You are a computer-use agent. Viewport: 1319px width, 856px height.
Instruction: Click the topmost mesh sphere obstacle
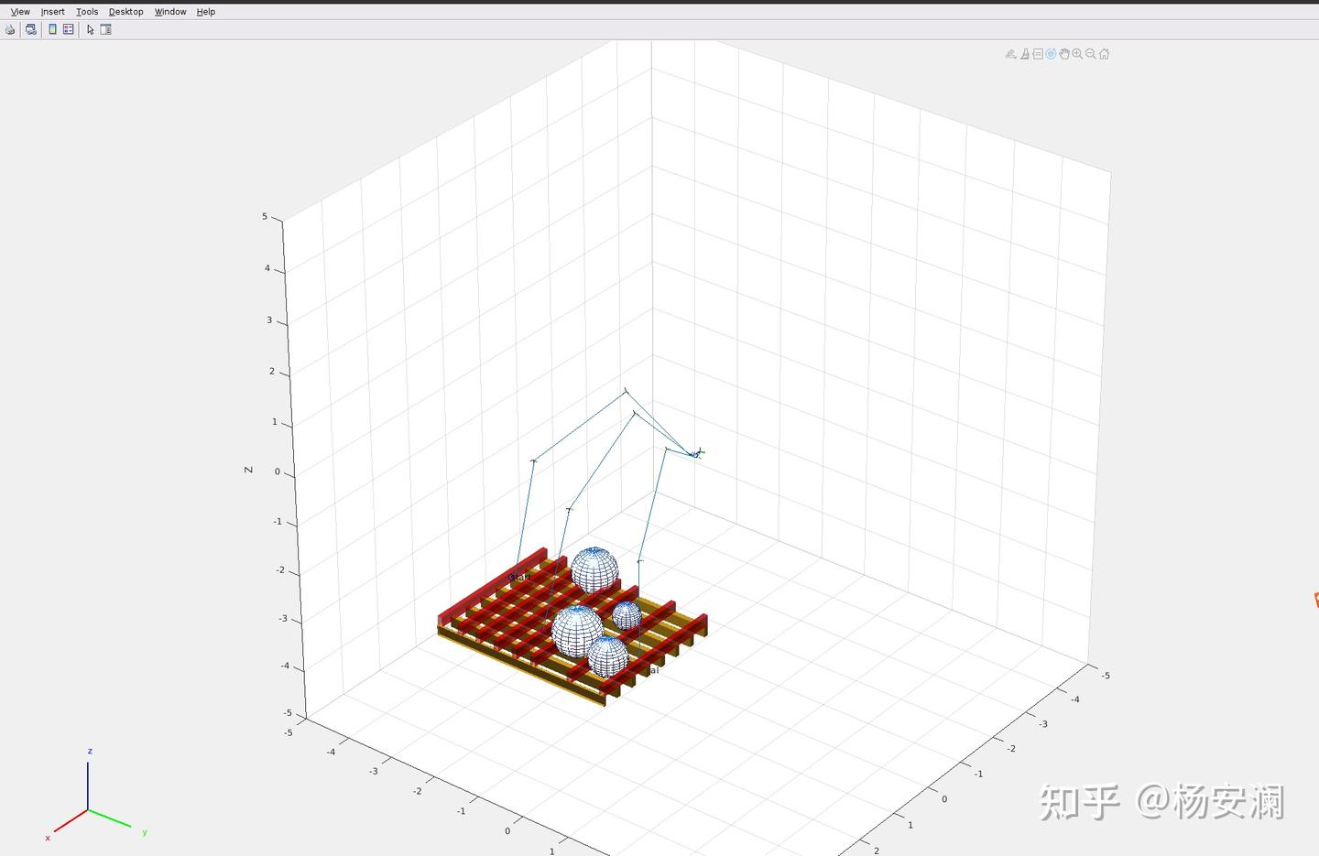click(594, 569)
